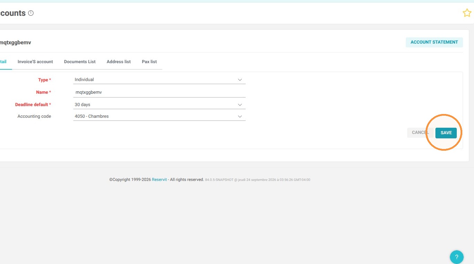Switch to the Address list tab
Viewport: 474px width, 264px height.
119,62
